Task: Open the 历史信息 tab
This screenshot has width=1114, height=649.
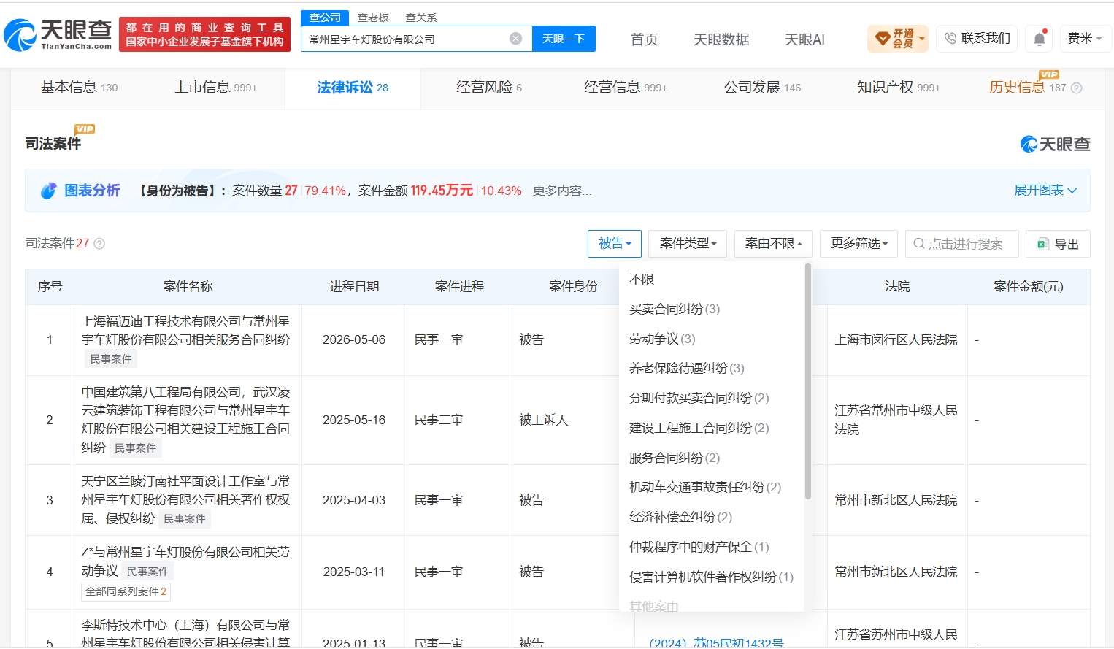Action: tap(1028, 88)
